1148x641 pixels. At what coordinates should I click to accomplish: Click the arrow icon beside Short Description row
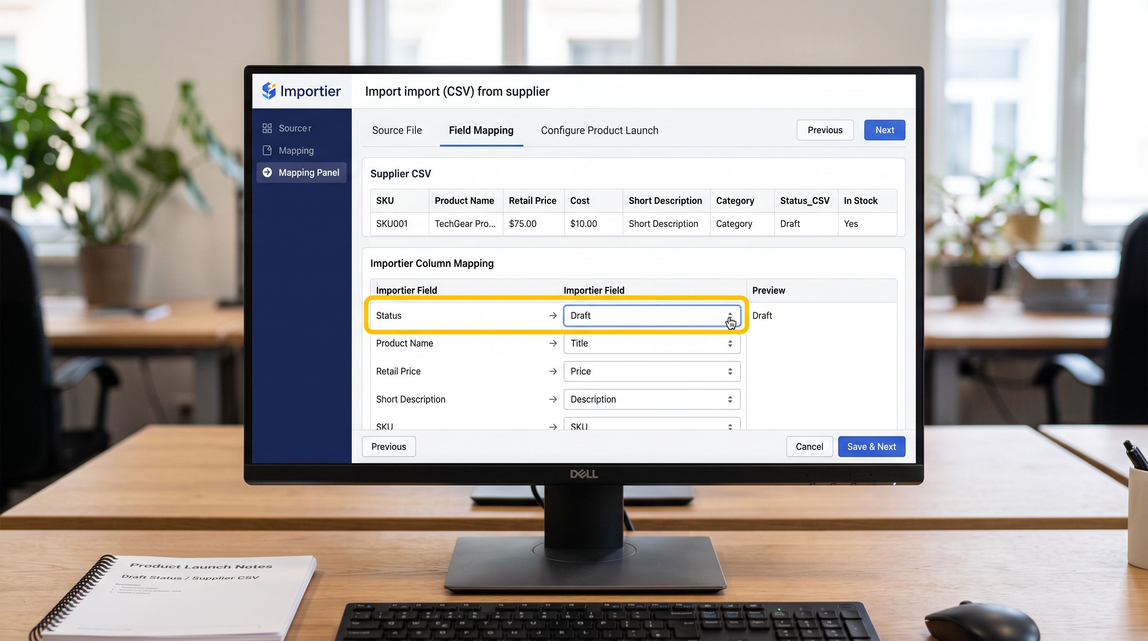[x=553, y=399]
